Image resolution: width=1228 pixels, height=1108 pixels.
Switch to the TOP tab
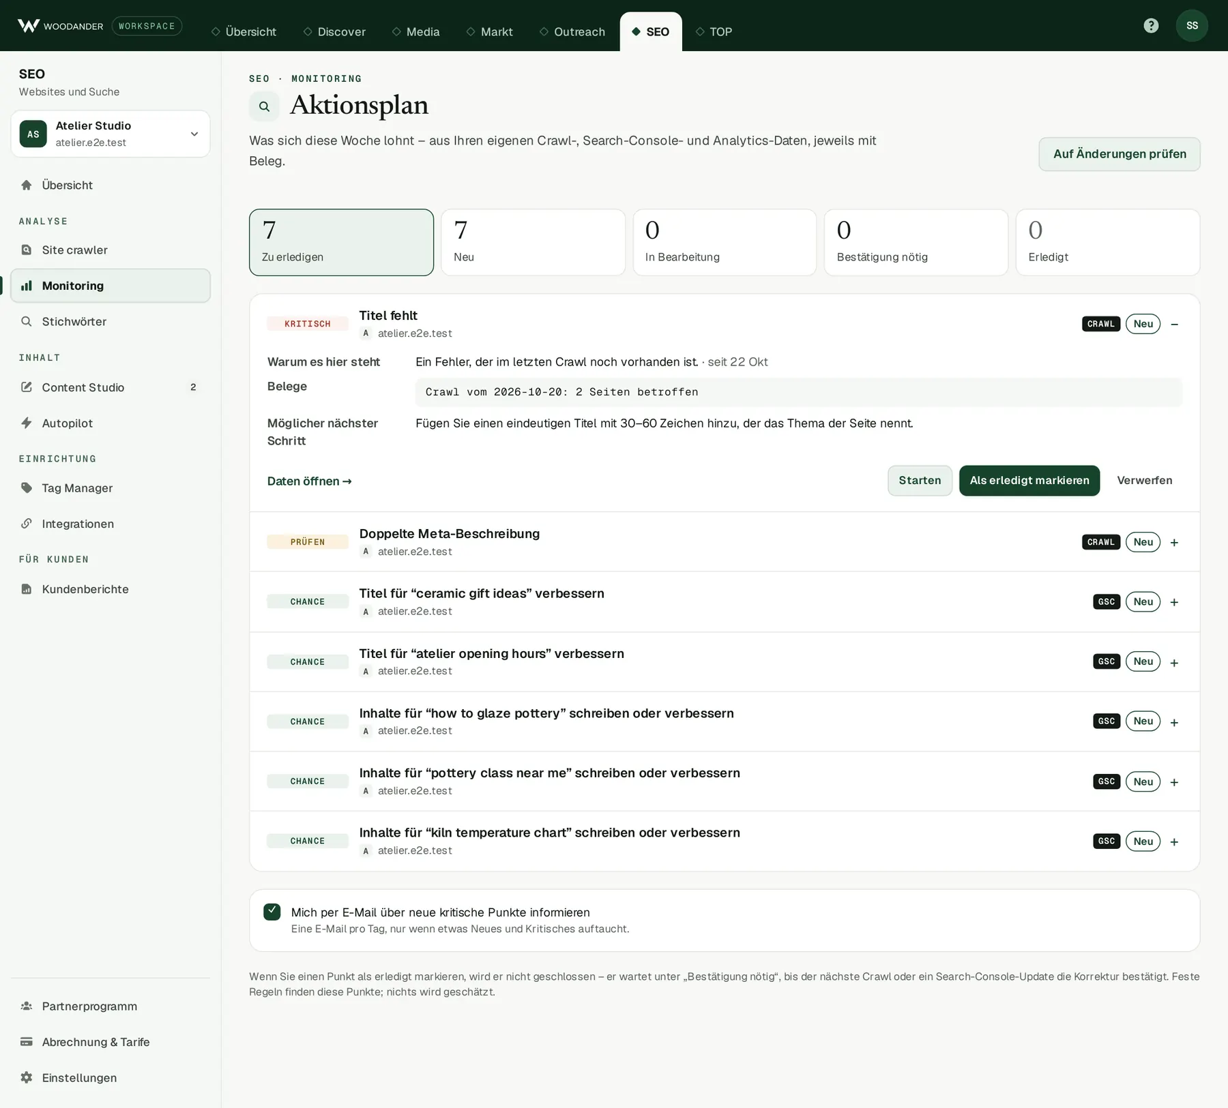click(714, 31)
